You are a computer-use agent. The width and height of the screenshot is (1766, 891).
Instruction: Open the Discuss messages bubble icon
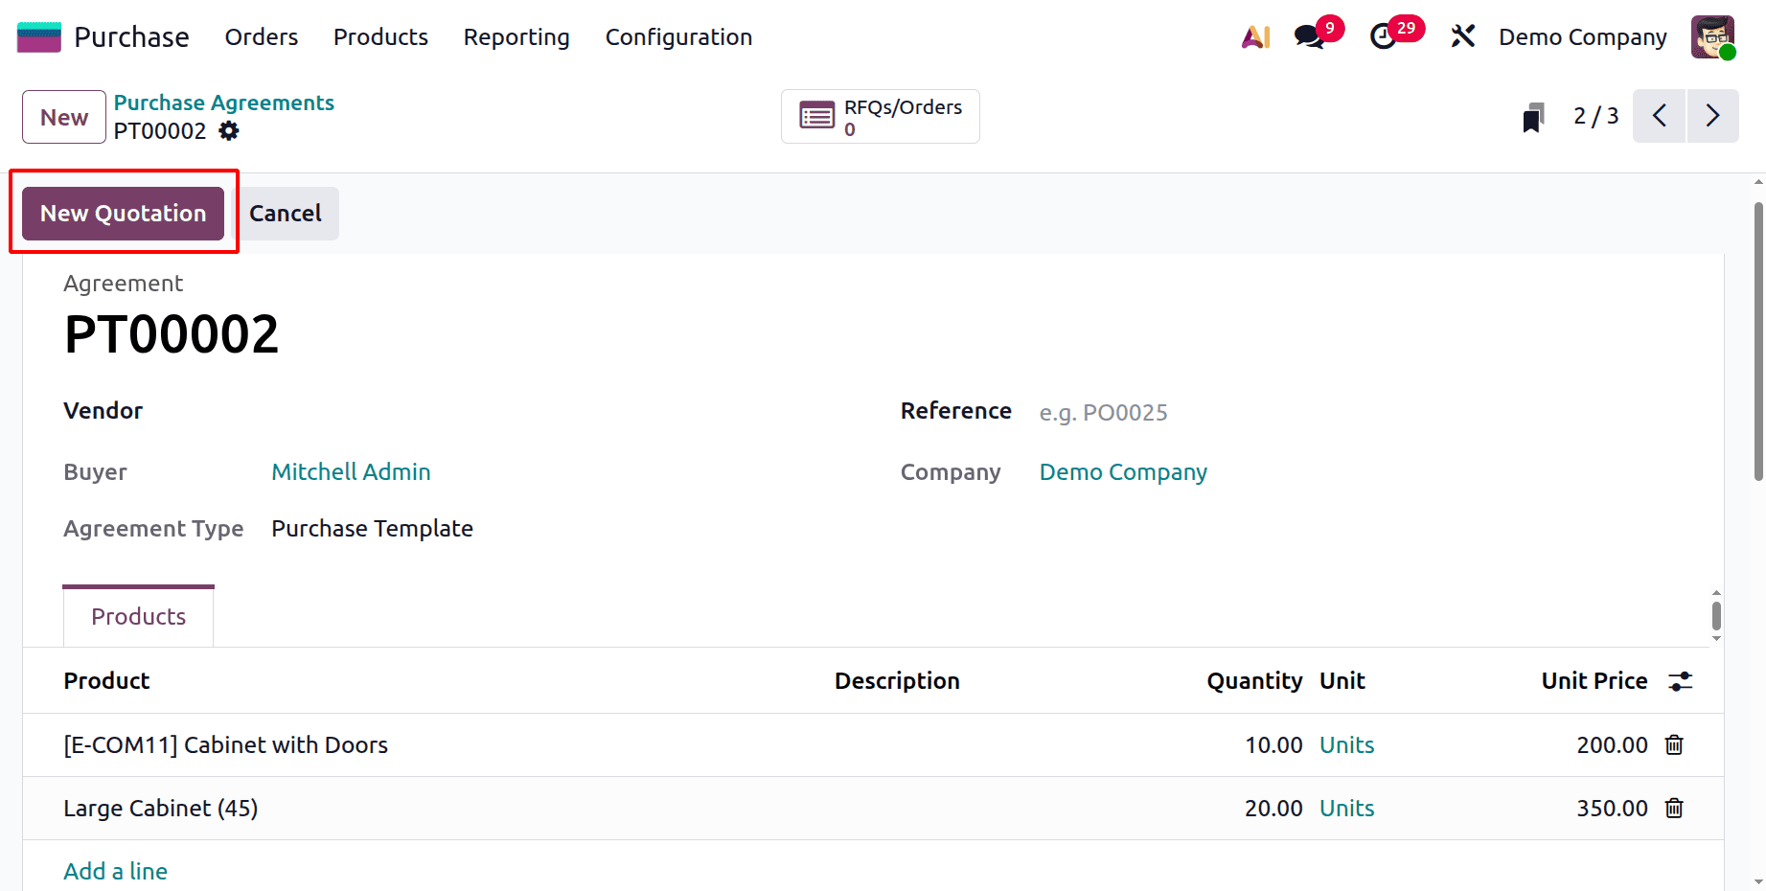[x=1309, y=36]
